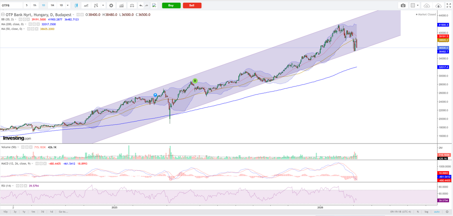Open the indicators panel icon
The height and width of the screenshot is (216, 453).
click(121, 5)
